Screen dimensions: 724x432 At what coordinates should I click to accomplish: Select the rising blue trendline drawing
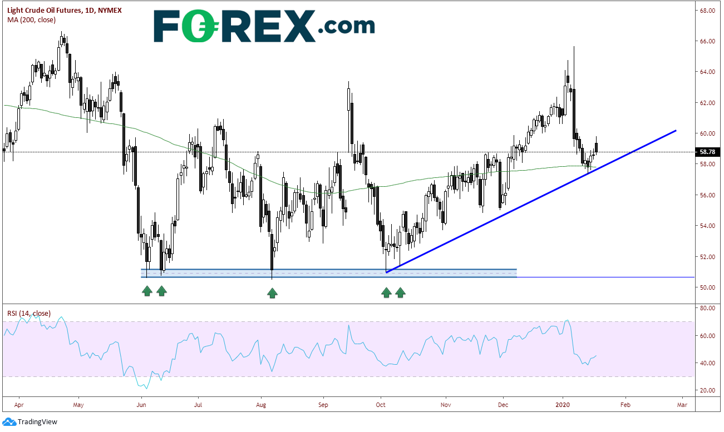(531, 201)
